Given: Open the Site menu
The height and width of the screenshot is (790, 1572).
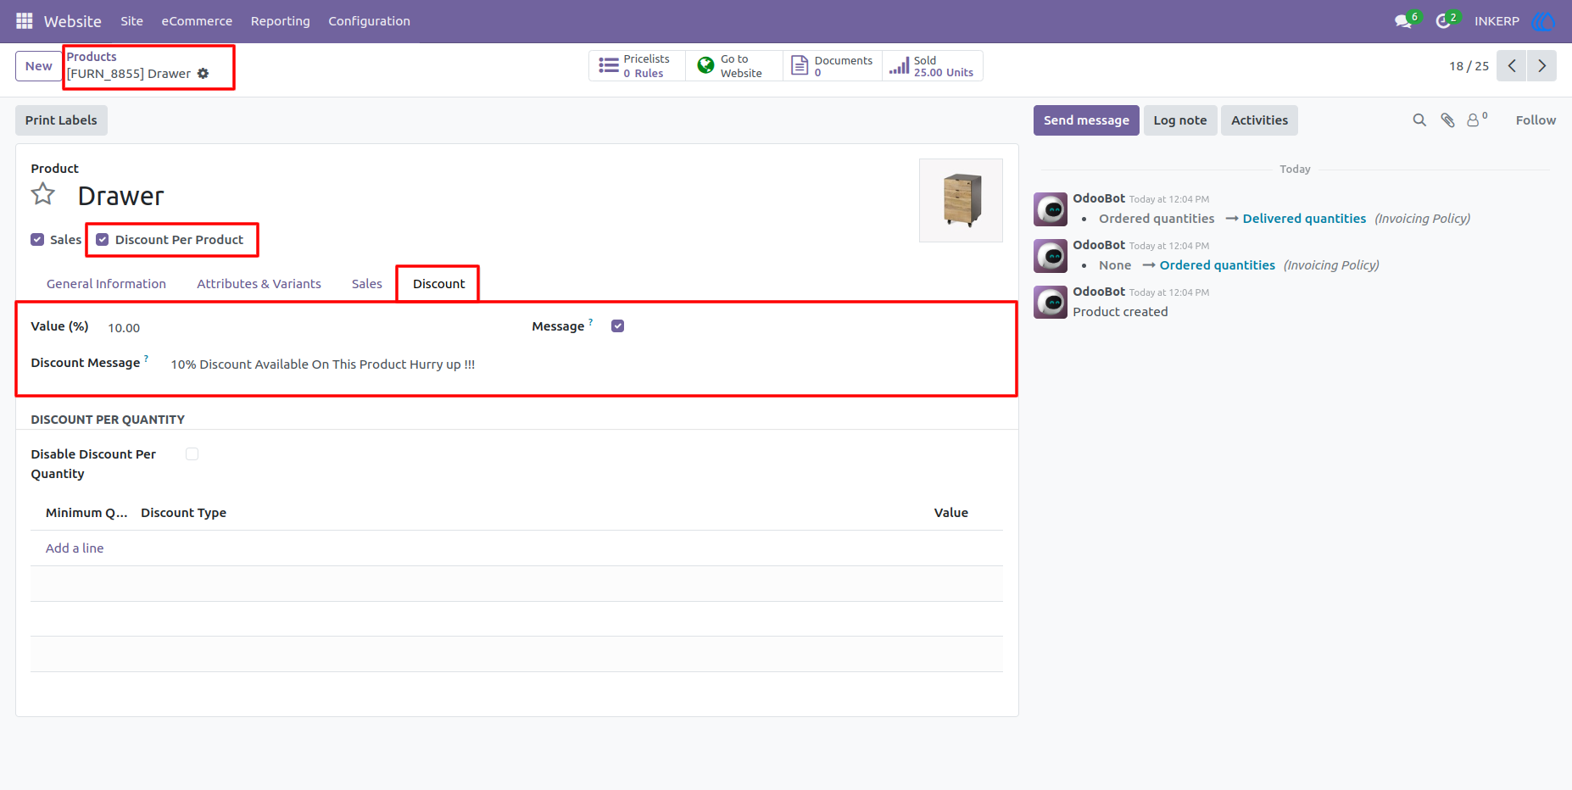Looking at the screenshot, I should tap(131, 21).
